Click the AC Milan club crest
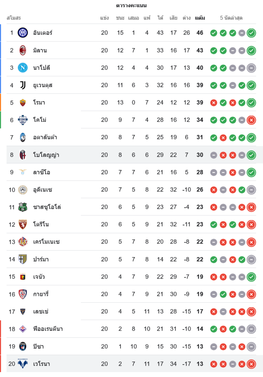This screenshot has width=263, height=377. click(x=23, y=50)
